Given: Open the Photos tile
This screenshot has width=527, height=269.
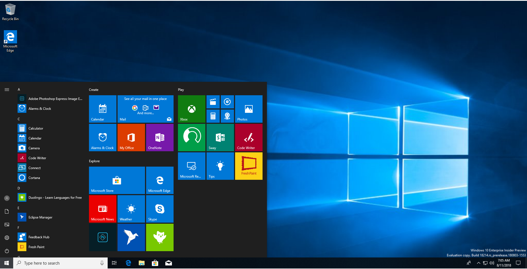Looking at the screenshot, I should 249,109.
